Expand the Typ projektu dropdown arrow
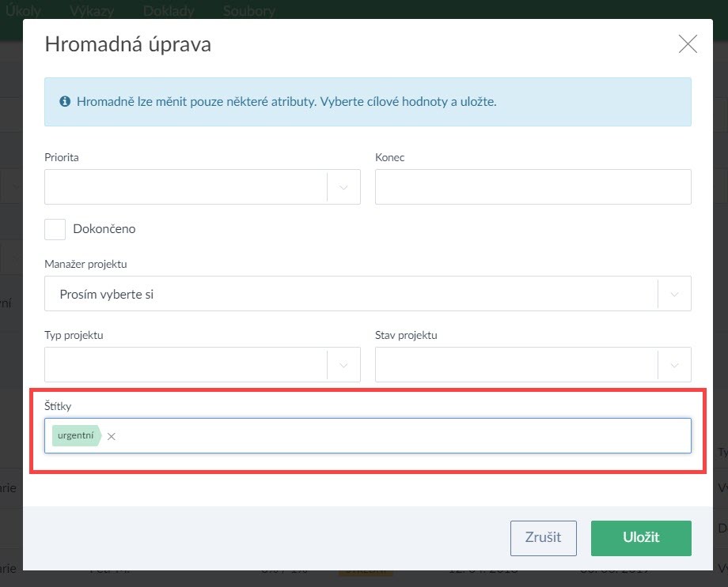Image resolution: width=728 pixels, height=587 pixels. tap(343, 365)
